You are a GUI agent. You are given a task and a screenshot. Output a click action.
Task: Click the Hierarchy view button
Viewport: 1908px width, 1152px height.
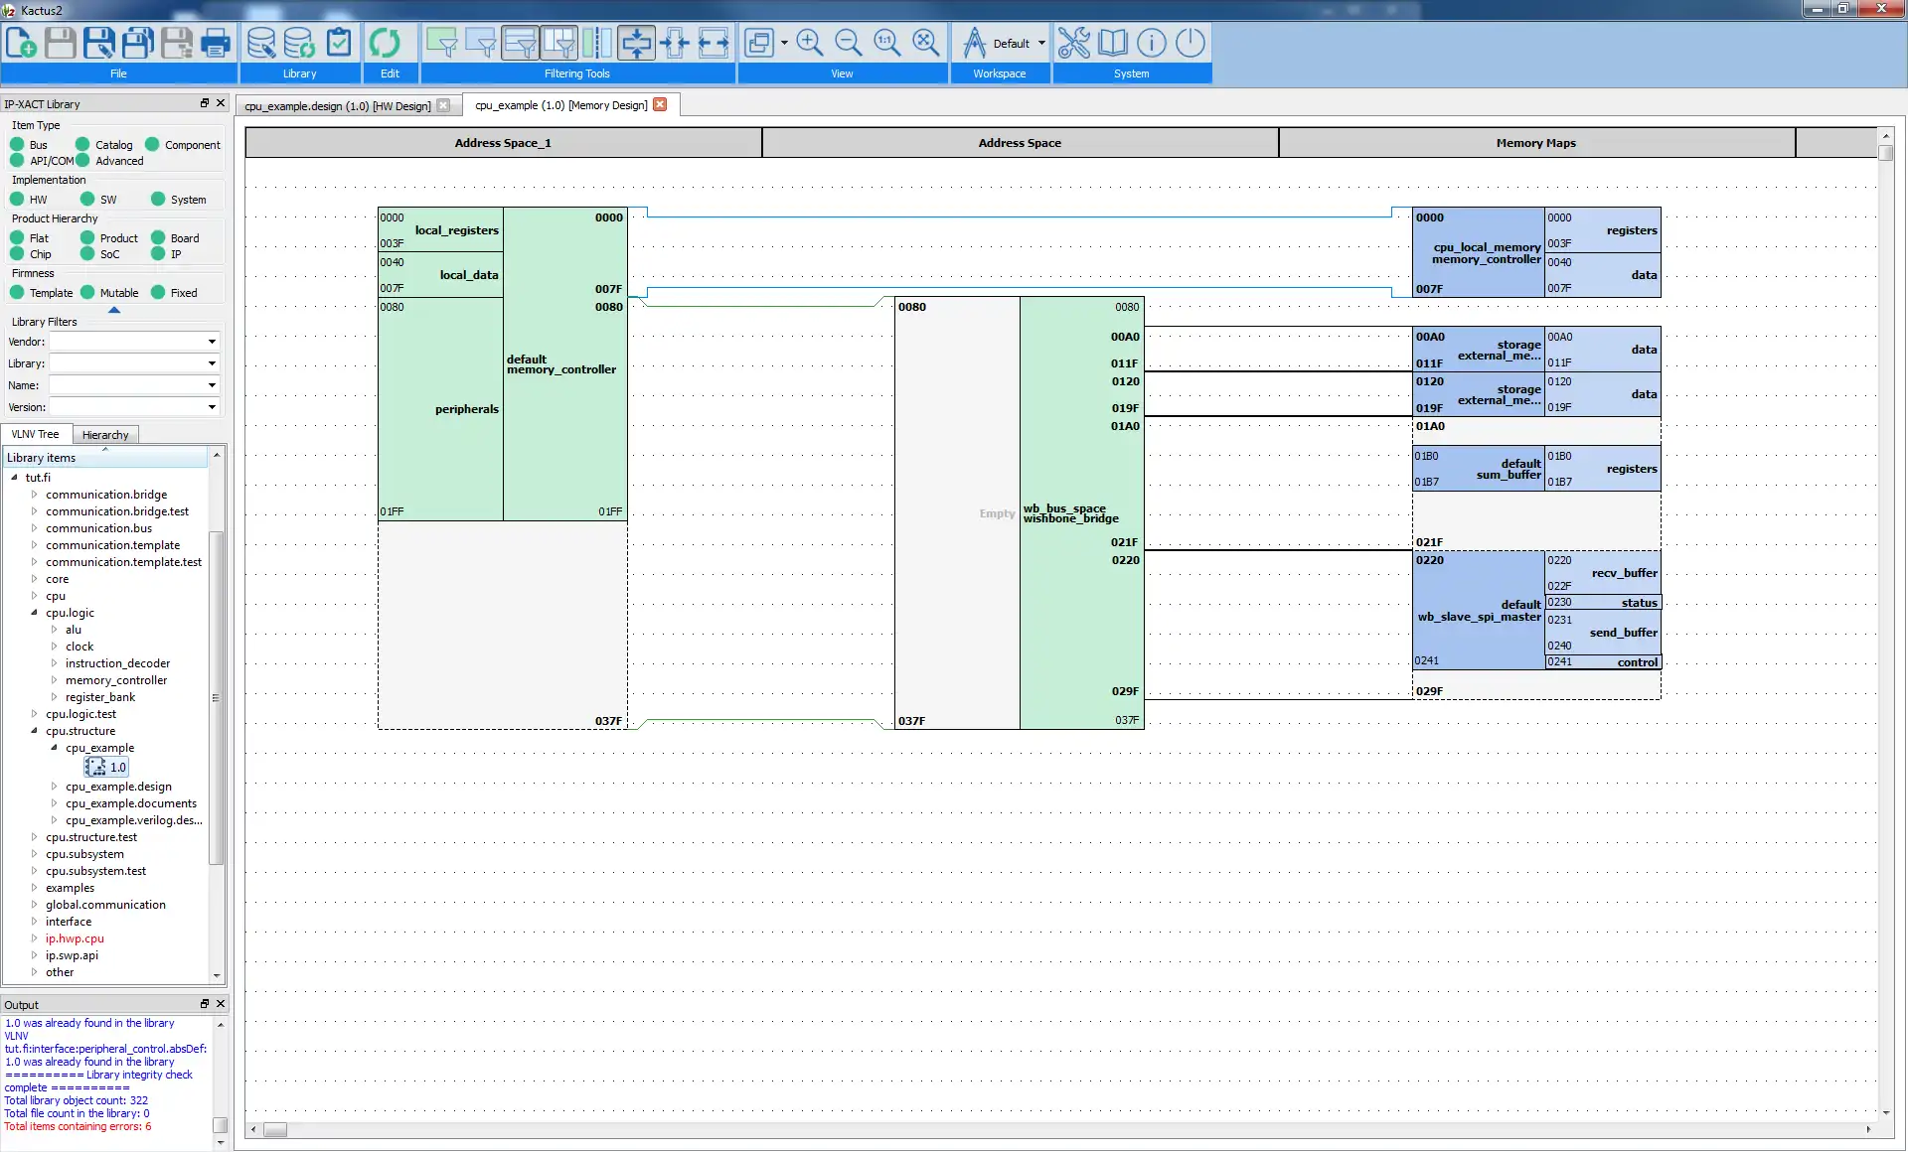tap(103, 433)
